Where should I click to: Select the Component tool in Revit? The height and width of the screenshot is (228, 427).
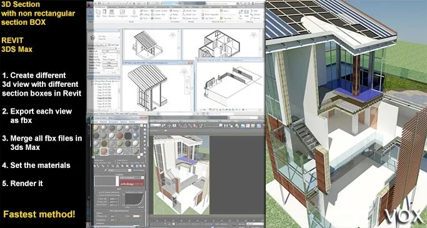(123, 13)
